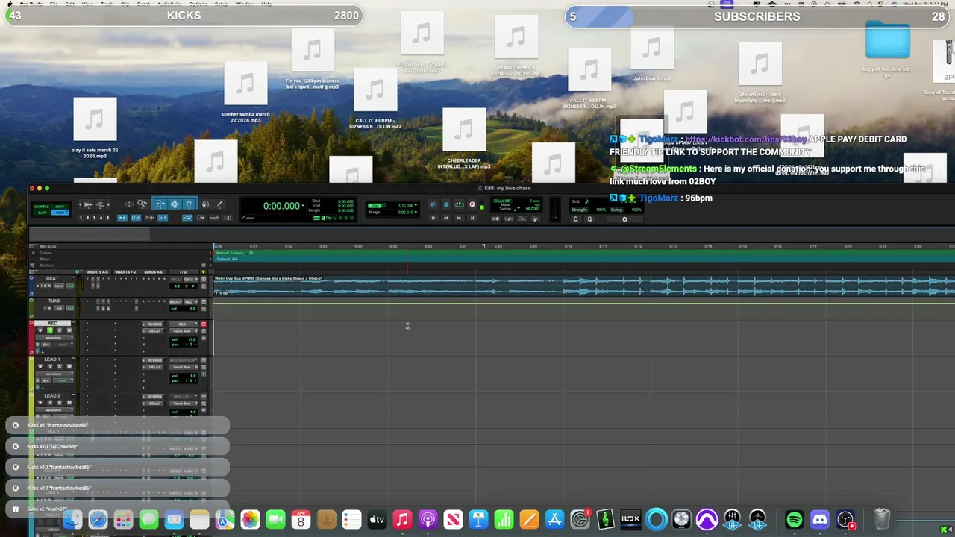Click the Stop transport button
Viewport: 955px width, 537px height.
point(446,204)
